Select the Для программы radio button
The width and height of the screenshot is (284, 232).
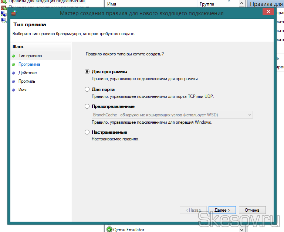(87, 72)
